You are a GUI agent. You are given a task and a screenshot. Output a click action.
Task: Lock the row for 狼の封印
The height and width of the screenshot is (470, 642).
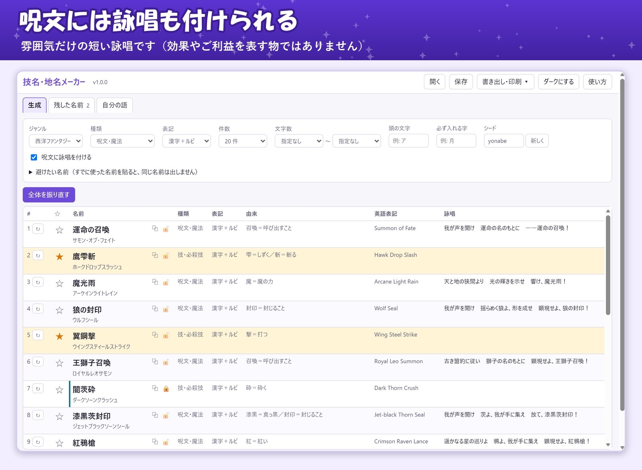(x=166, y=309)
